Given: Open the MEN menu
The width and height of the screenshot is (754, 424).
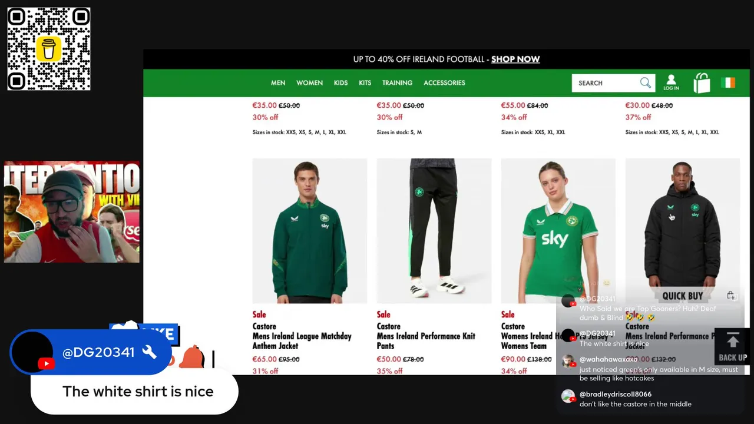Looking at the screenshot, I should tap(278, 83).
